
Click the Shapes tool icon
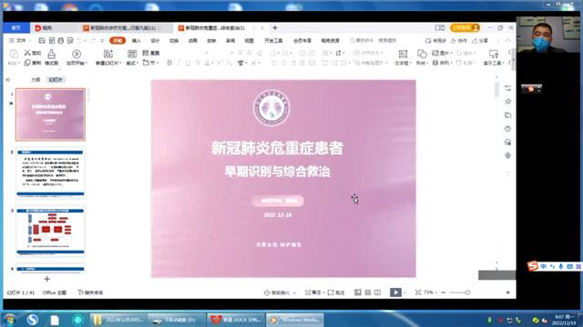[x=422, y=54]
